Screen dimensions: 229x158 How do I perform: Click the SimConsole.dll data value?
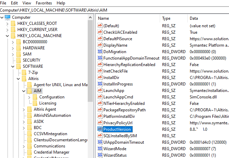click(x=203, y=97)
